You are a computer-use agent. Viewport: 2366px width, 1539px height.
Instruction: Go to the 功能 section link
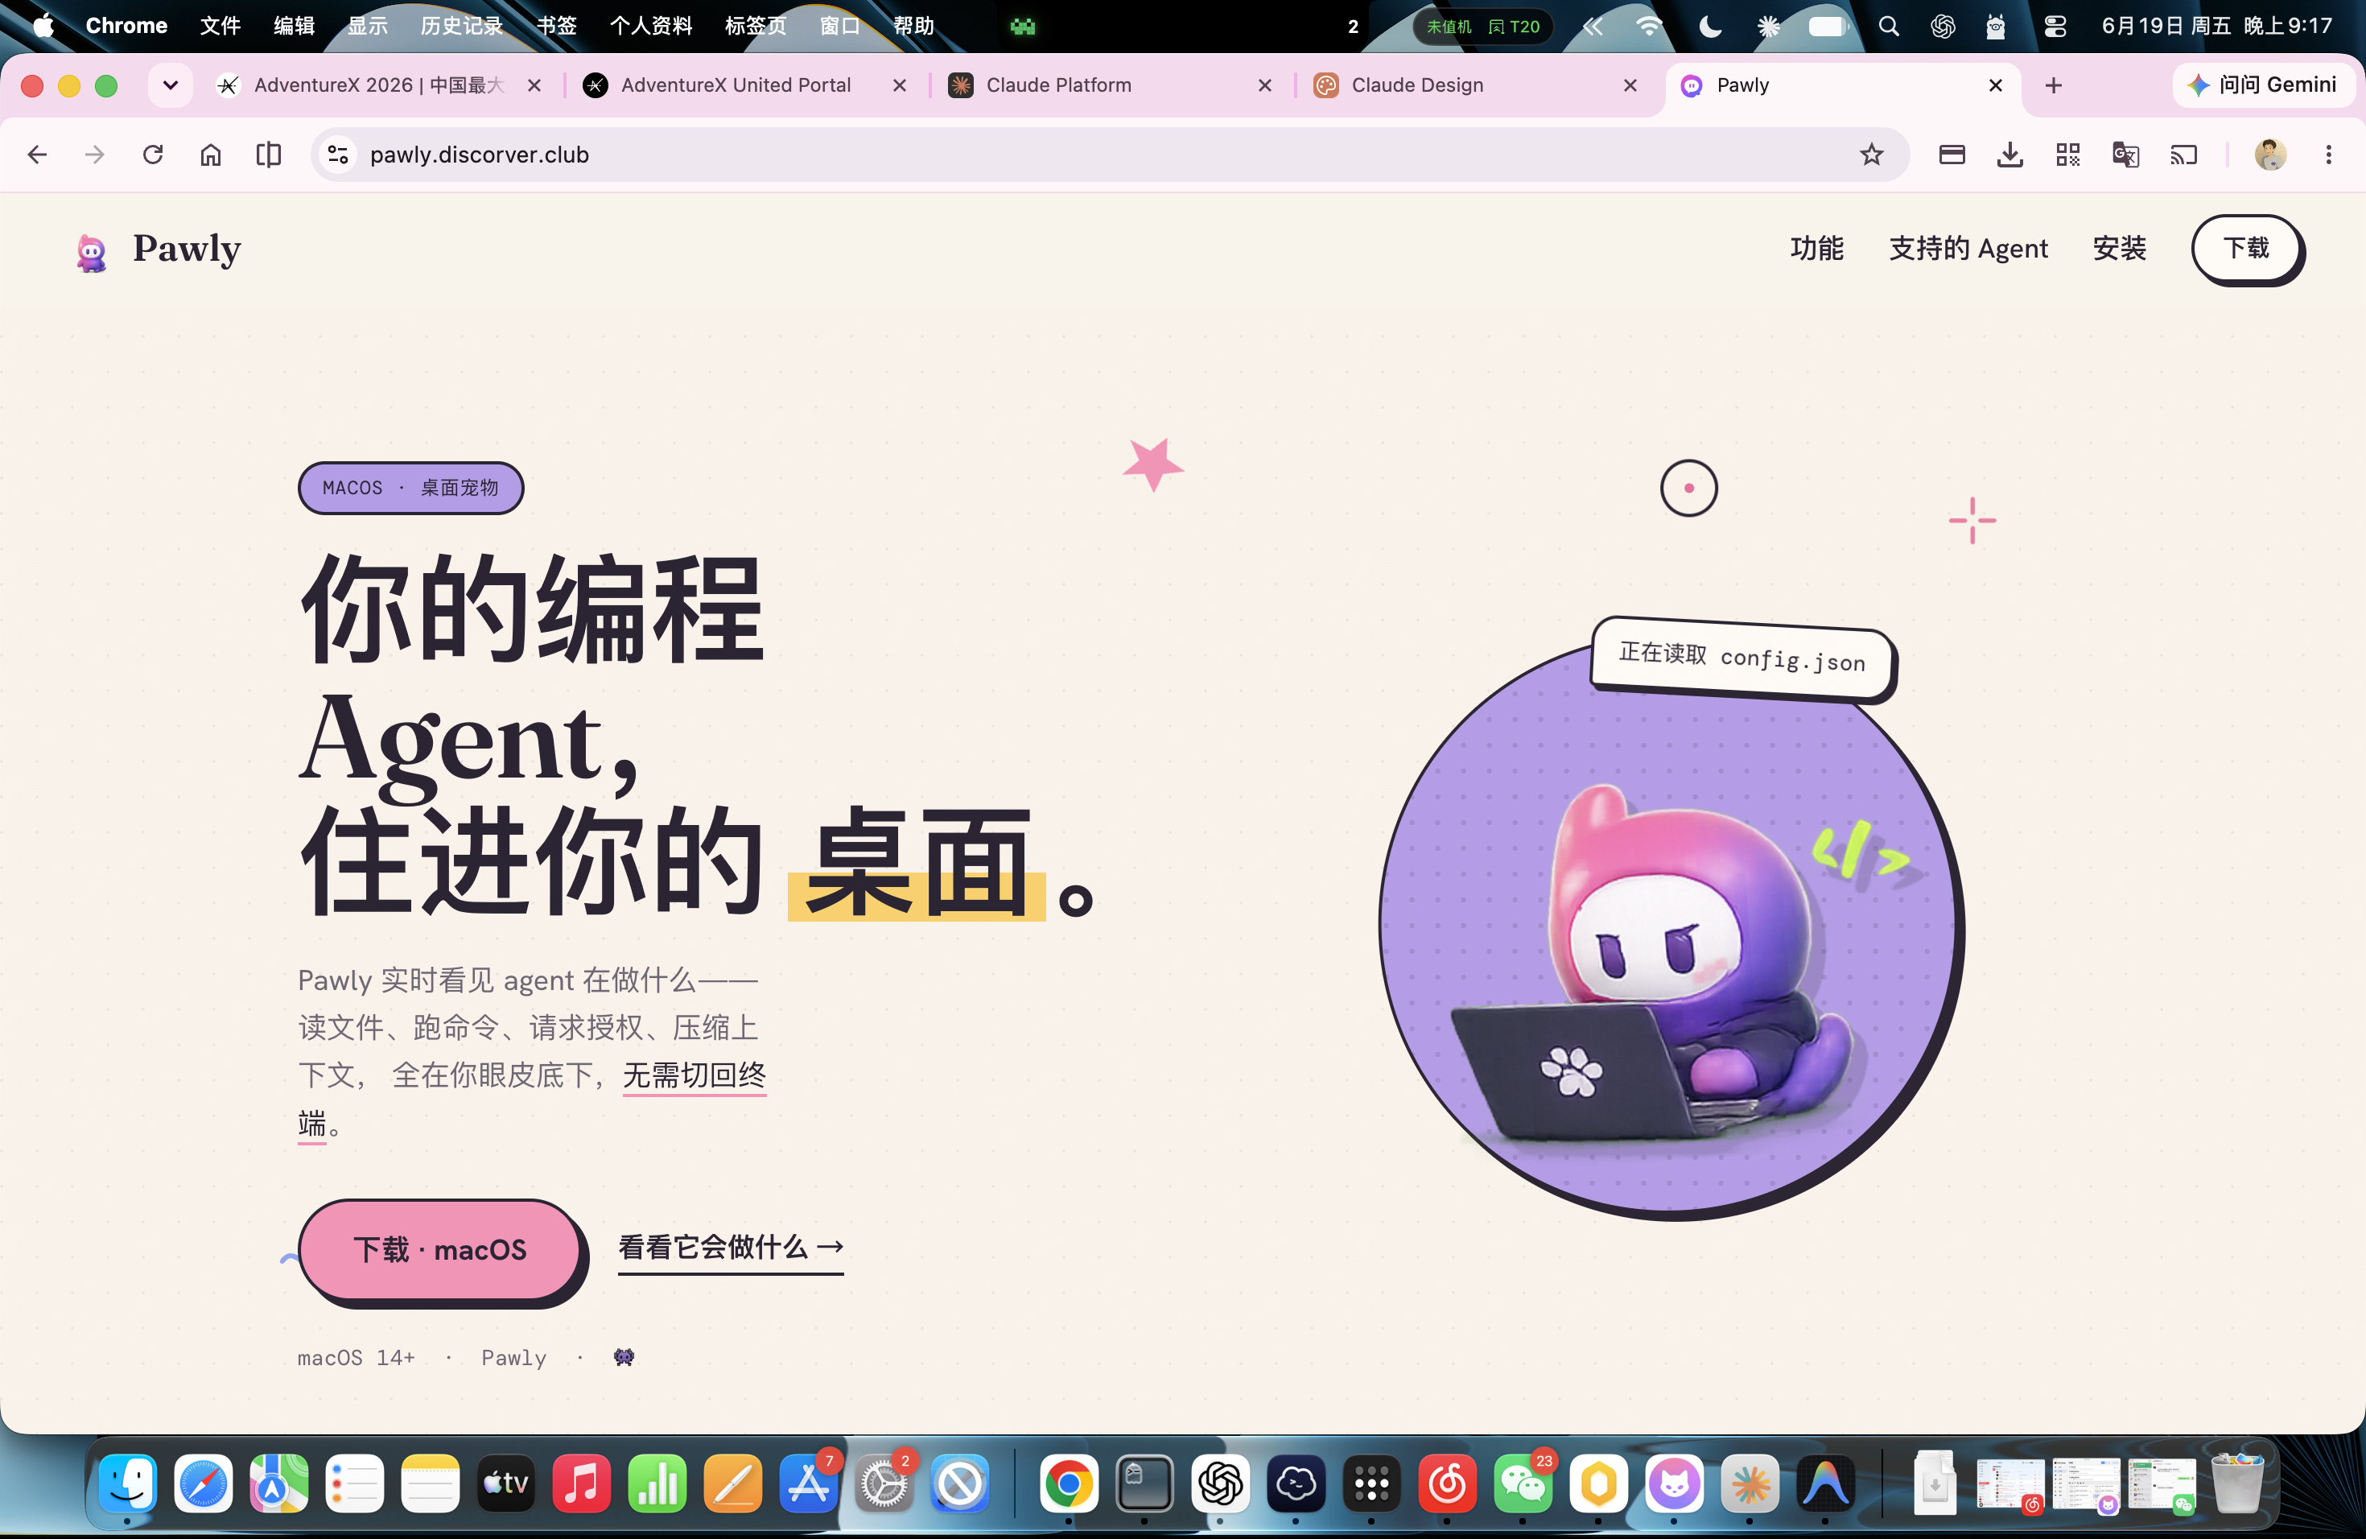coord(1817,249)
